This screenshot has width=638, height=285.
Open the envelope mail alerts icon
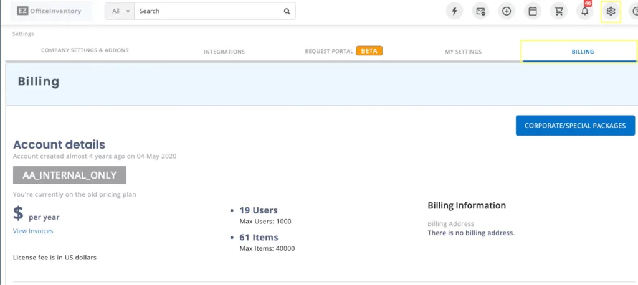480,11
